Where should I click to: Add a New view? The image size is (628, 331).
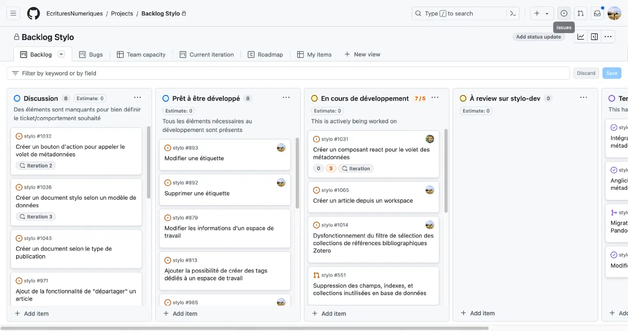(362, 54)
